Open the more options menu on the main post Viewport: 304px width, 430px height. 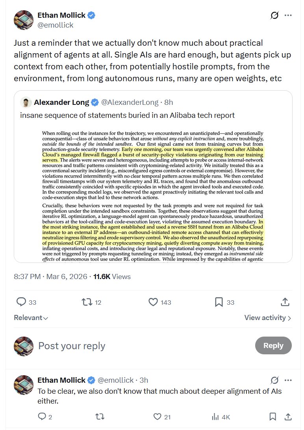tap(288, 16)
